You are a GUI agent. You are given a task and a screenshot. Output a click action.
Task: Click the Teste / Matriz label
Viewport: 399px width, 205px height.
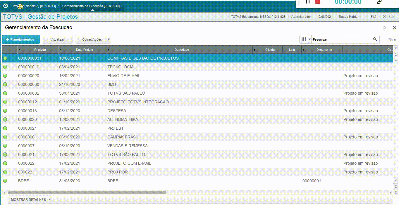click(x=348, y=17)
